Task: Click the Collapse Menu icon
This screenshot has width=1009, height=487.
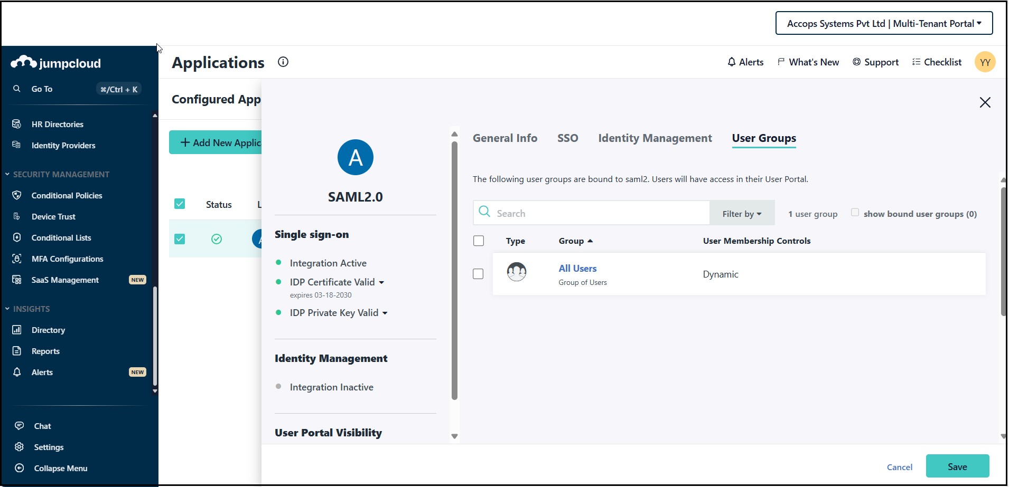Action: [20, 468]
